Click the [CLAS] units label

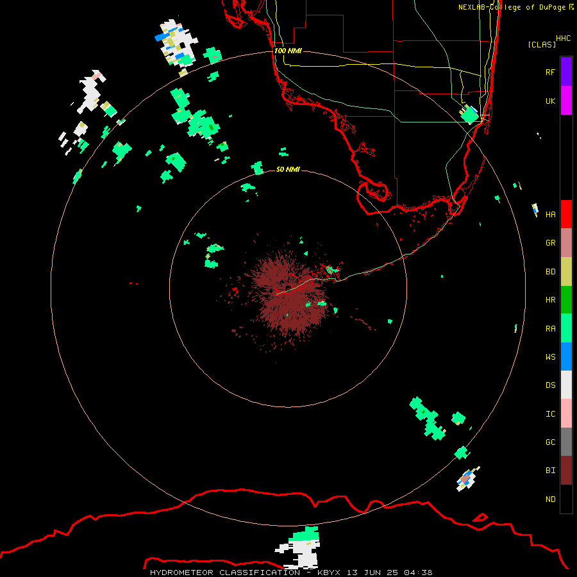541,44
